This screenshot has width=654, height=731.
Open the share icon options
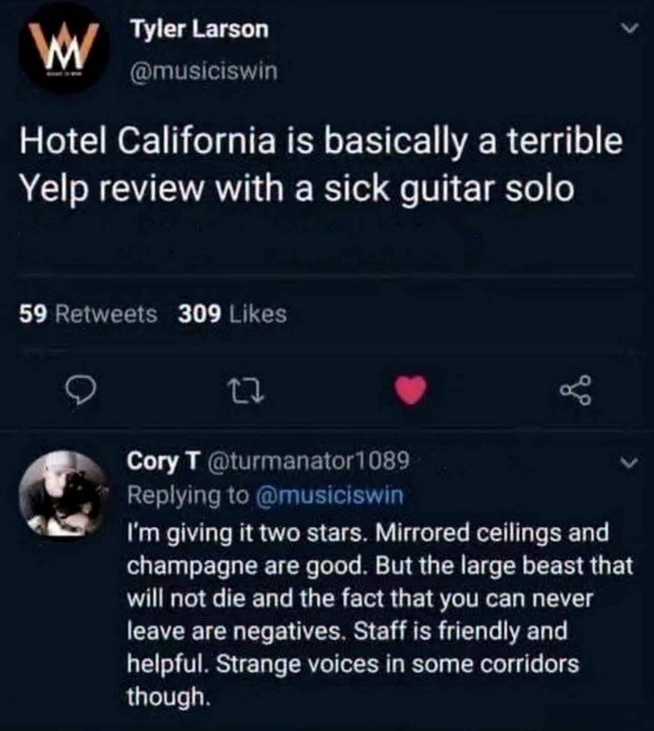tap(576, 390)
